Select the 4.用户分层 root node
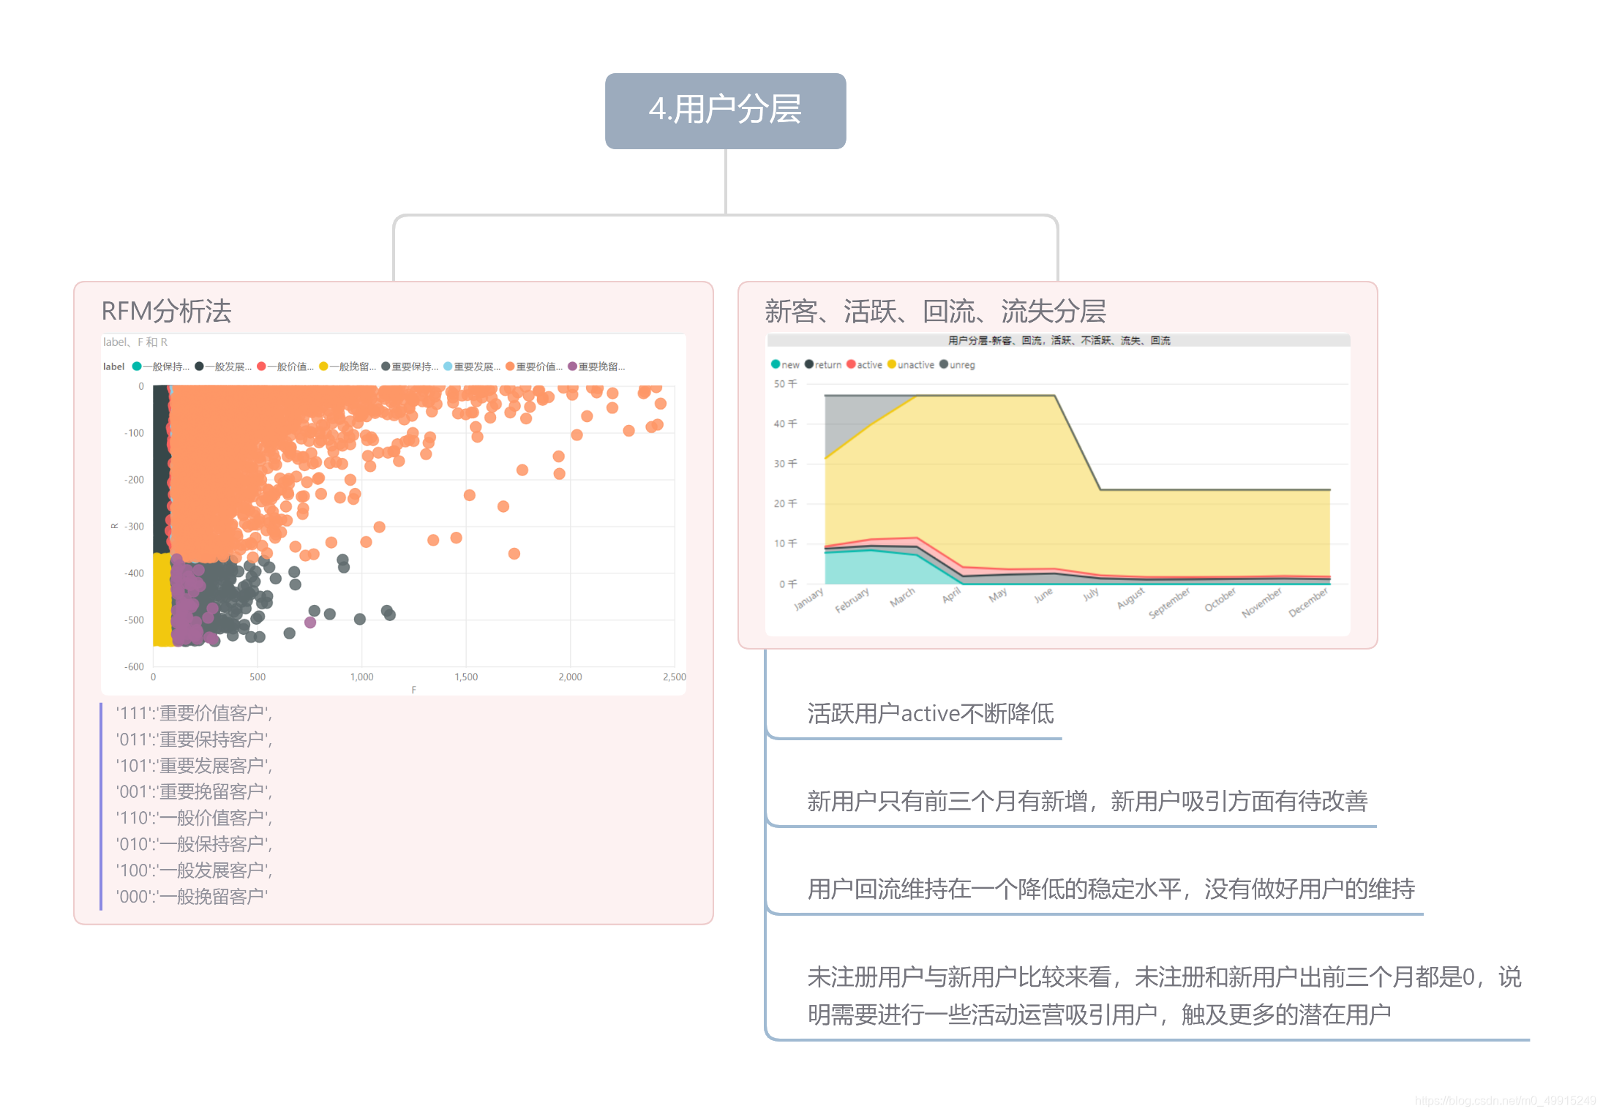1603x1114 pixels. (x=725, y=110)
